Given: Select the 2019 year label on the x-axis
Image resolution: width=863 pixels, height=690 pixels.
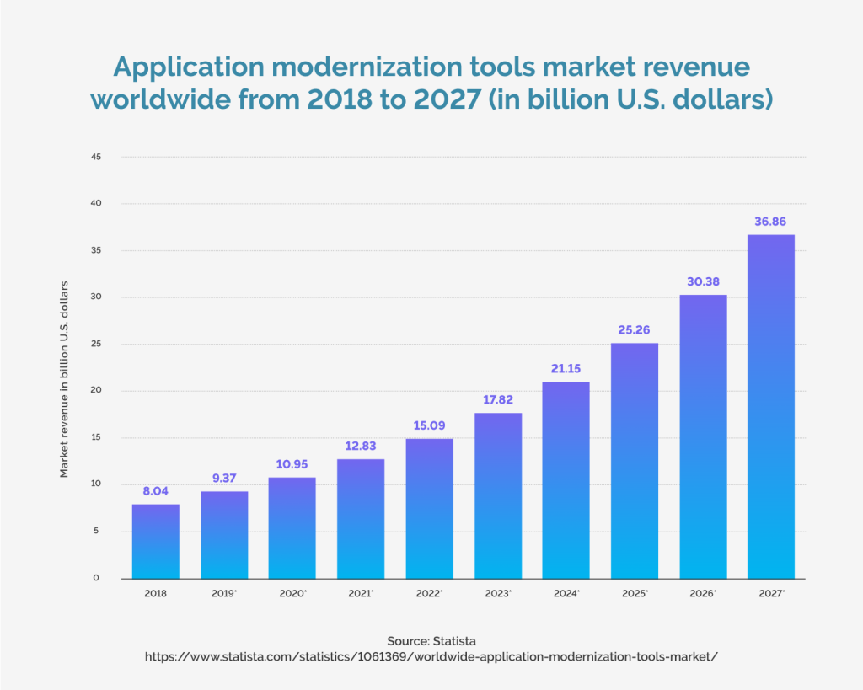Looking at the screenshot, I should click(223, 592).
